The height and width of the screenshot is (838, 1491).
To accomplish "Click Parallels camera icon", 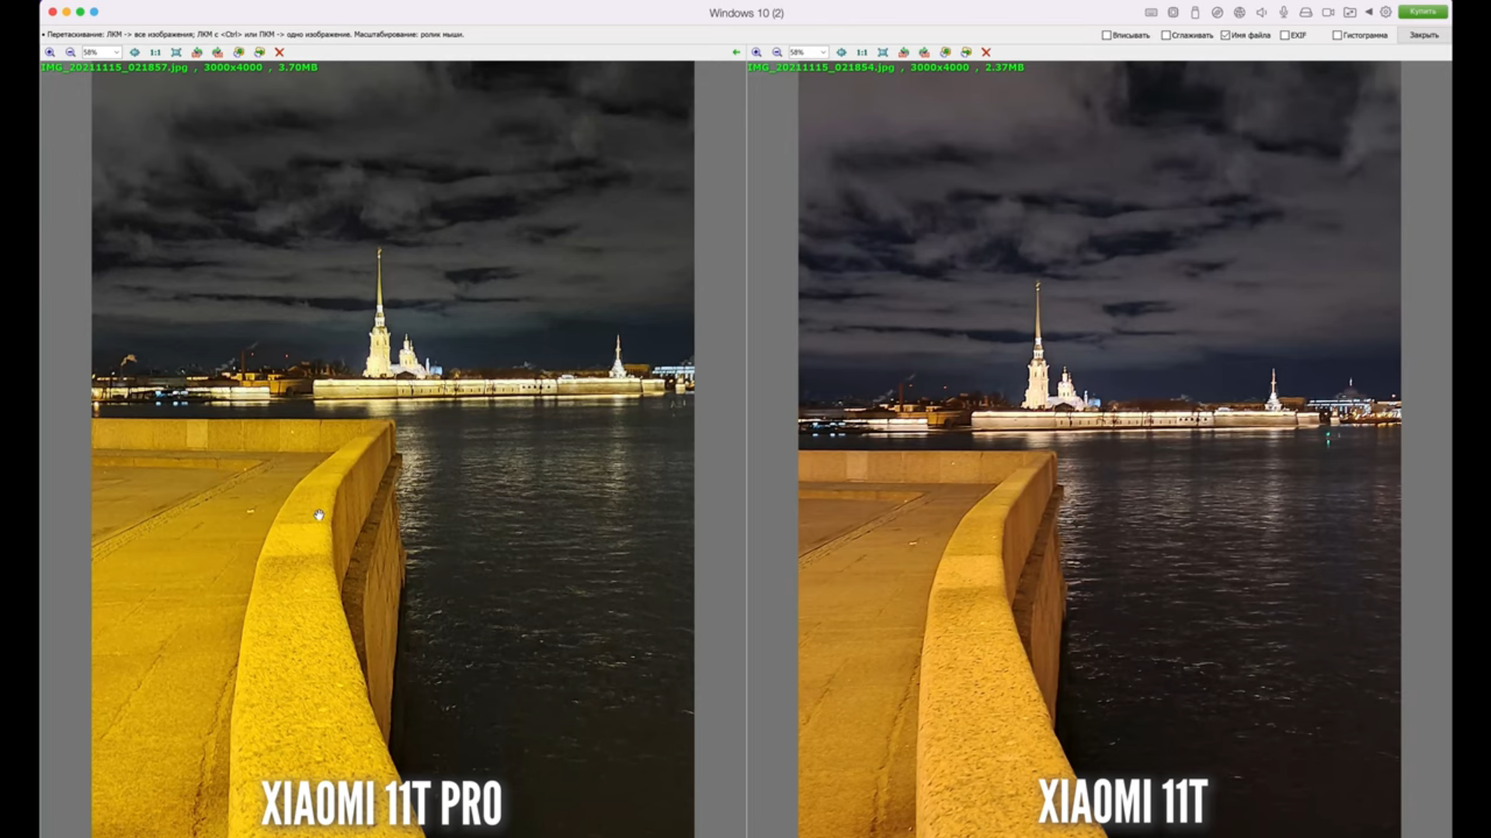I will (x=1328, y=12).
